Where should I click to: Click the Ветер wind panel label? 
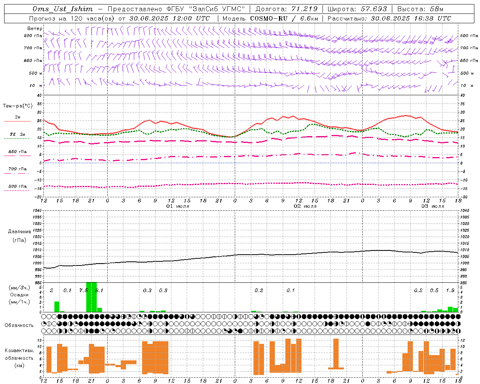coord(35,28)
